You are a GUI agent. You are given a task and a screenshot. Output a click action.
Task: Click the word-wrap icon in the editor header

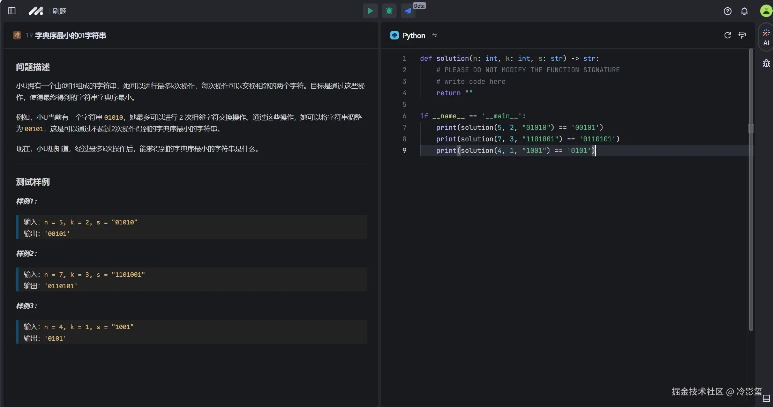pos(742,35)
